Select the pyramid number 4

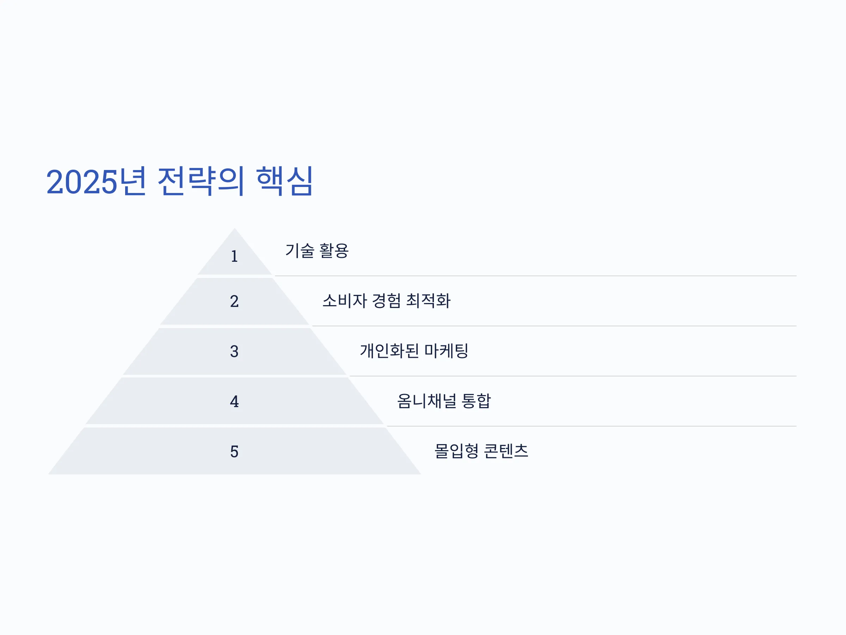234,401
